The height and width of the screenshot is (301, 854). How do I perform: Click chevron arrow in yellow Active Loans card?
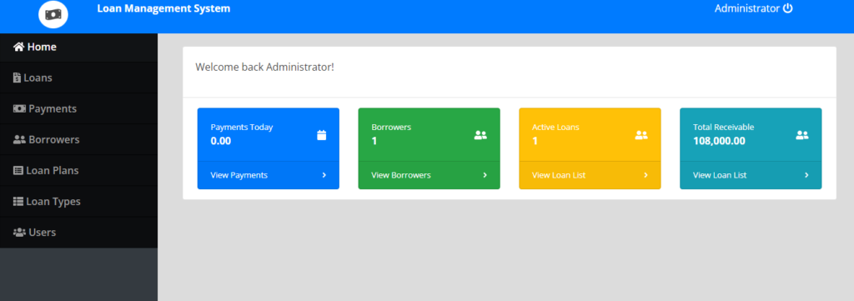pos(646,175)
